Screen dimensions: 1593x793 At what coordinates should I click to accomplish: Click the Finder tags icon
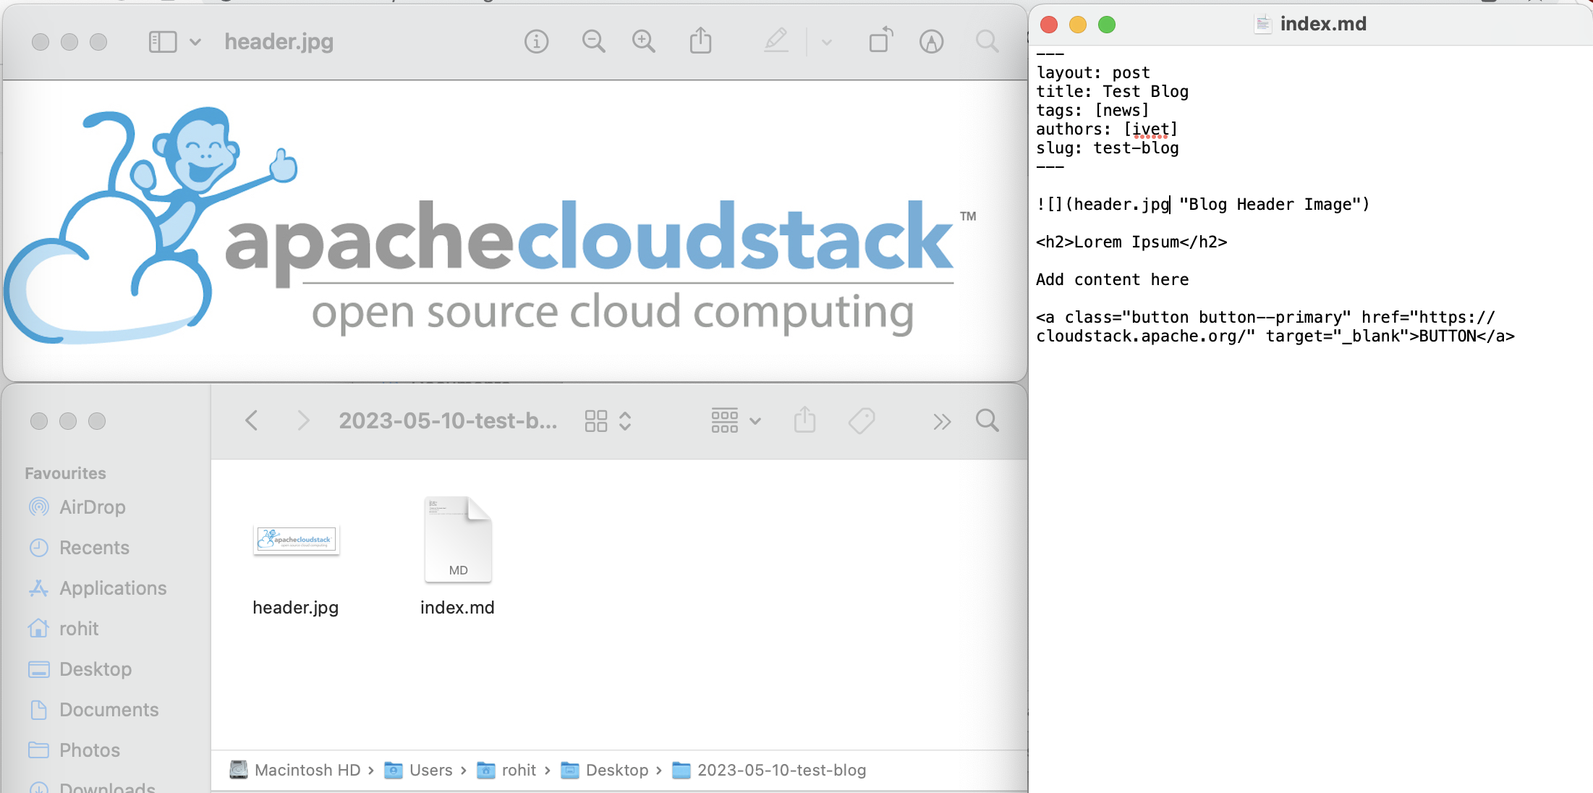click(862, 420)
